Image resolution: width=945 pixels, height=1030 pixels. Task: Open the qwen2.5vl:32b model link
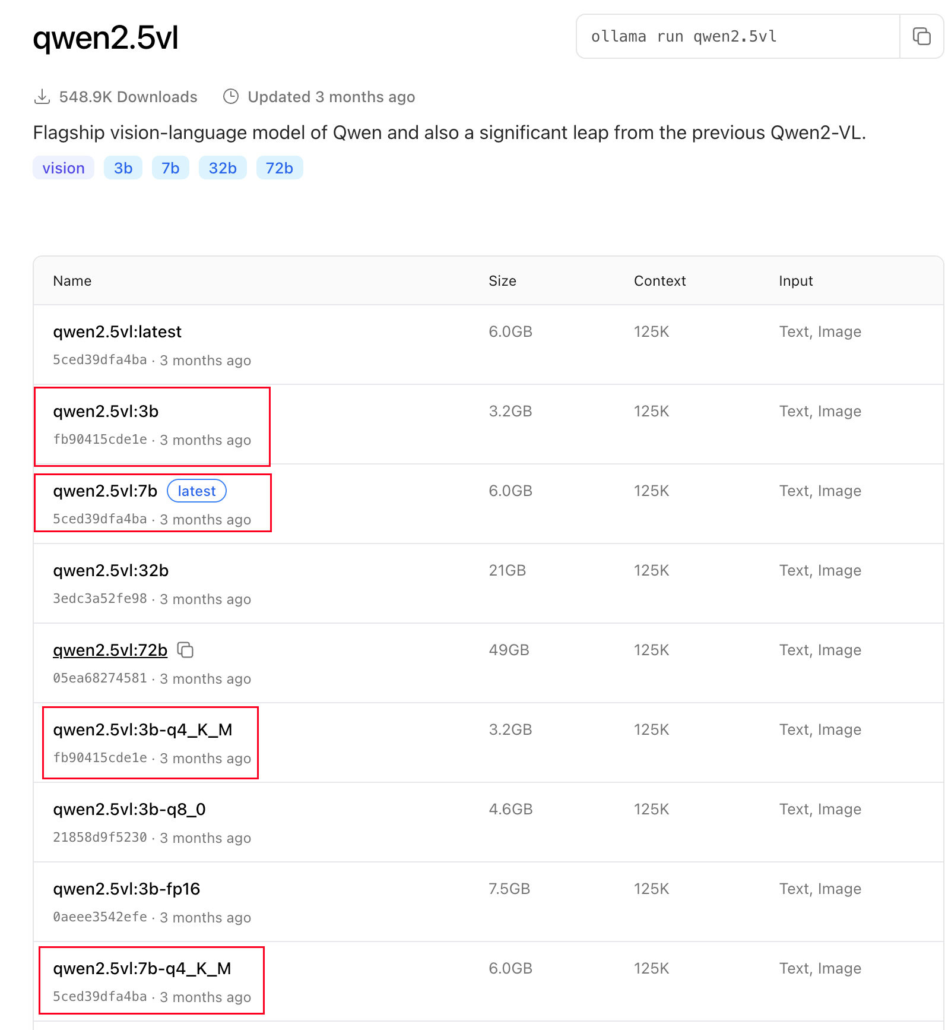[110, 570]
